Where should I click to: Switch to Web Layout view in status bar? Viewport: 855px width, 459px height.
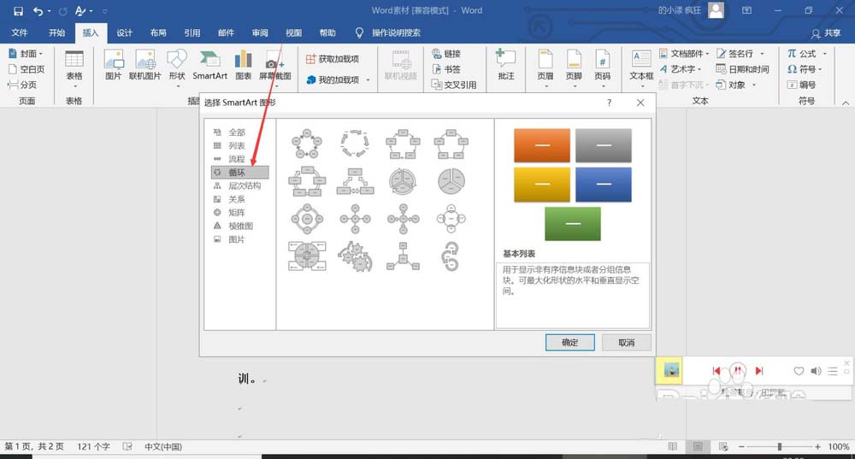coord(723,446)
